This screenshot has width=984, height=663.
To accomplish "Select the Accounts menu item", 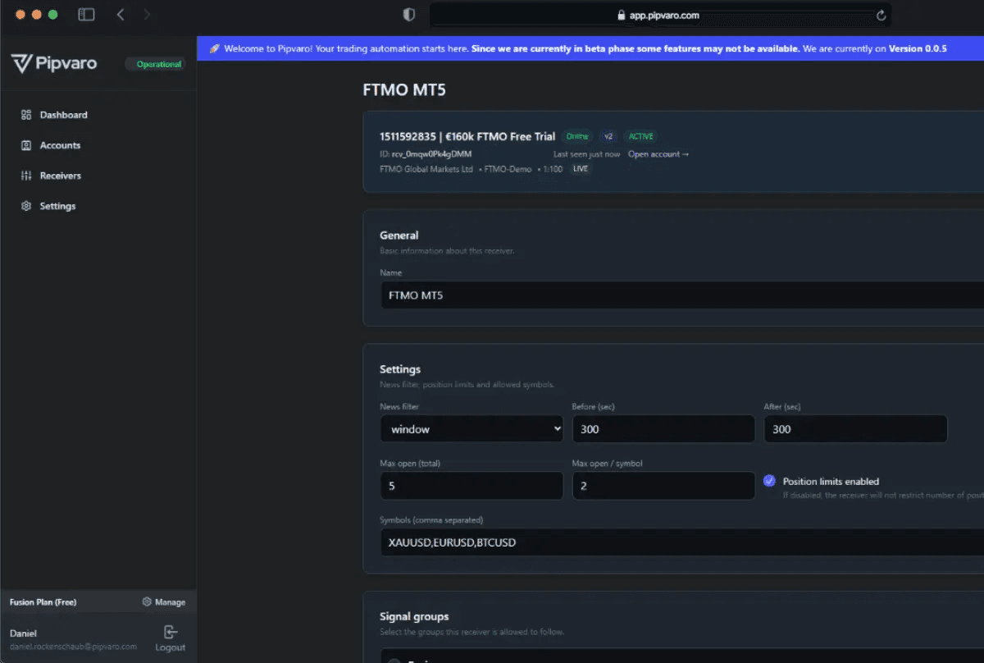I will [60, 145].
